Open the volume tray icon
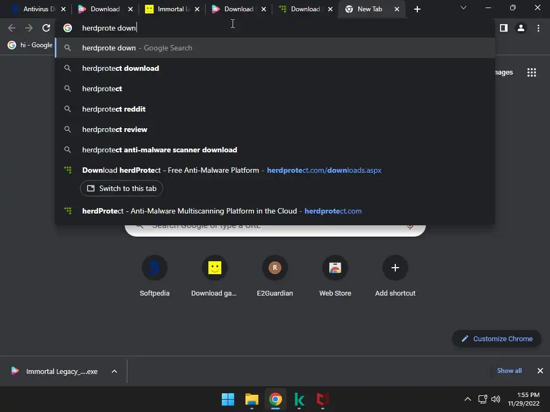Viewport: 550px width, 412px height. coord(496,399)
